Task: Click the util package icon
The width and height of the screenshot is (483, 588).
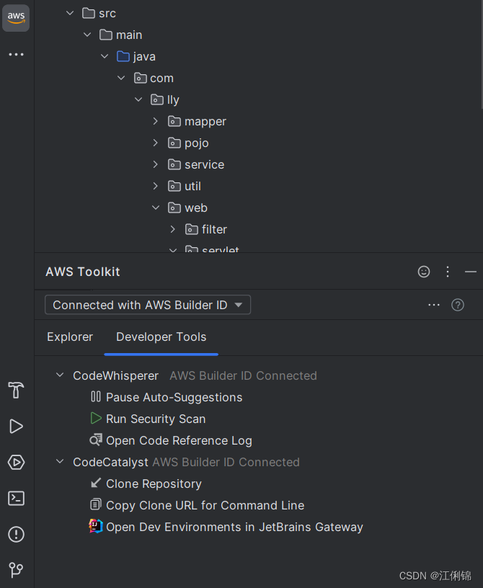Action: pos(174,186)
